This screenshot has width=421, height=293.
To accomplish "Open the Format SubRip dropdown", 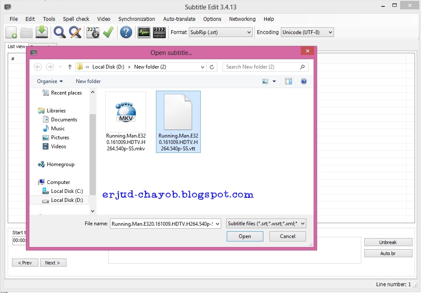I will tap(221, 32).
